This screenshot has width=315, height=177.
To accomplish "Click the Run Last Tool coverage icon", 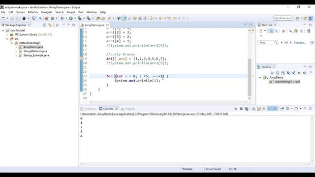I will click(x=80, y=18).
